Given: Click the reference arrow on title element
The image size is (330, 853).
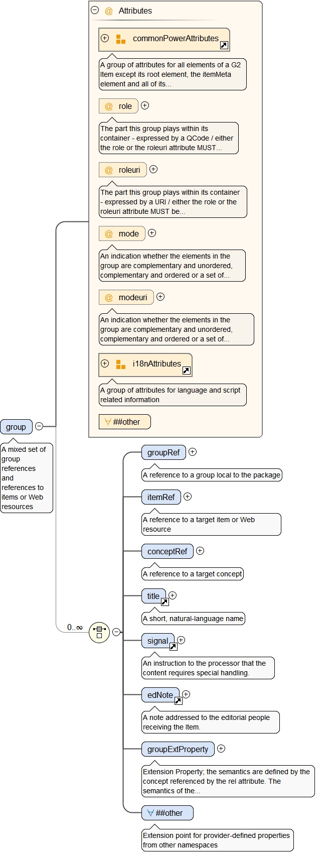Looking at the screenshot, I should point(164,602).
